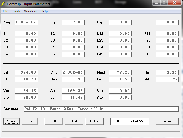183x138 pixels.
Task: Click the Ang field showing 1.0 x Pi
Action: [26, 22]
